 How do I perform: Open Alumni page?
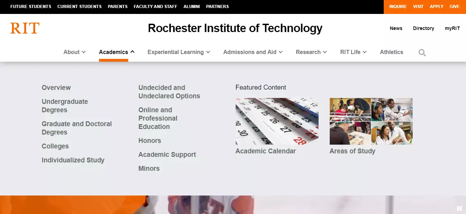(192, 7)
